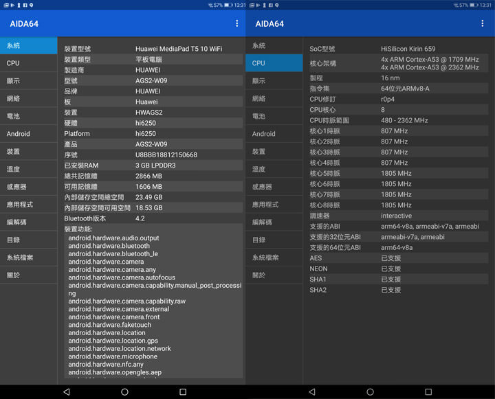Open 溫度 section in left sidebar
The height and width of the screenshot is (399, 495).
tap(29, 169)
